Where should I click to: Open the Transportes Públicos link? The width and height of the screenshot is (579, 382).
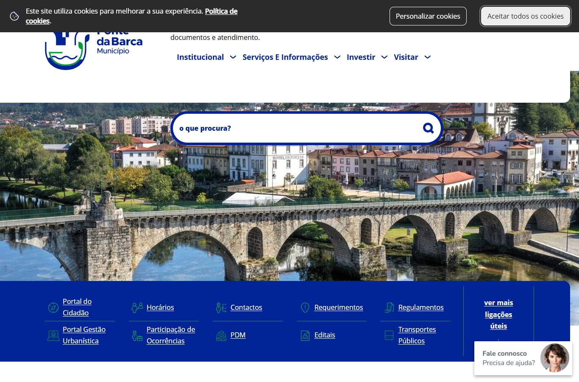pyautogui.click(x=417, y=335)
